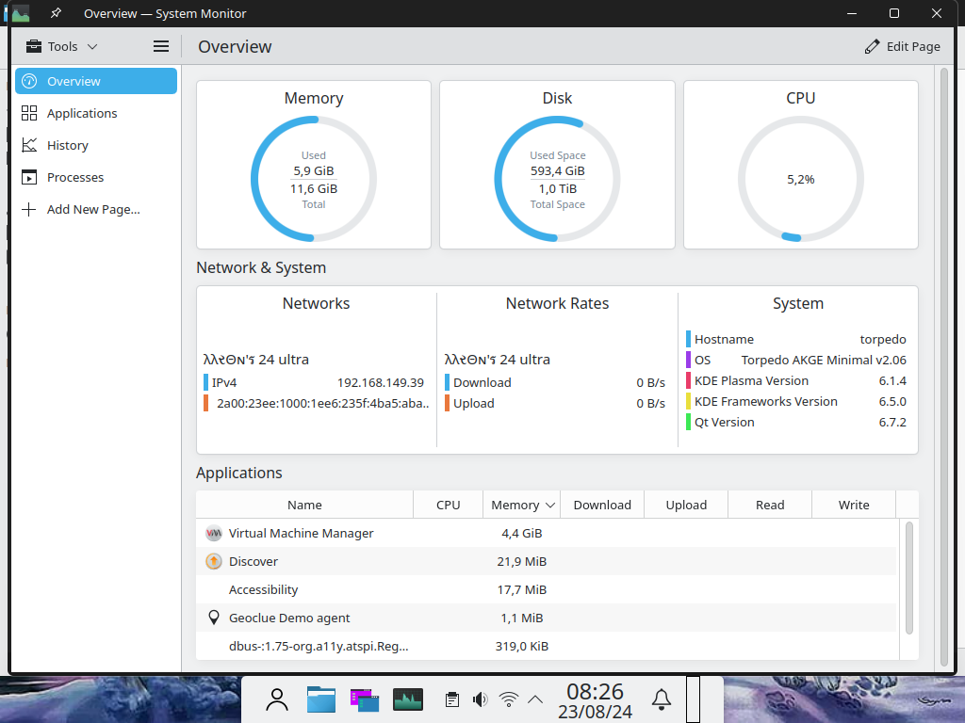Screen dimensions: 965x723
Task: Click the Overview gauge icon in sidebar
Action: coord(29,81)
